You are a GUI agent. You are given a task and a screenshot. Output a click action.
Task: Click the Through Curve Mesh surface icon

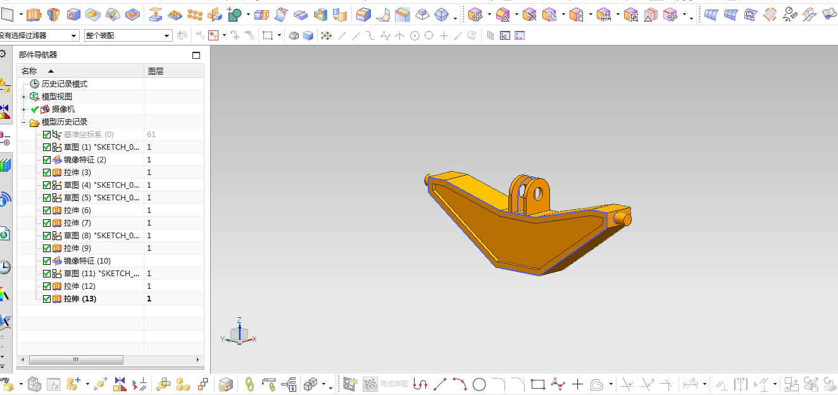[x=731, y=14]
